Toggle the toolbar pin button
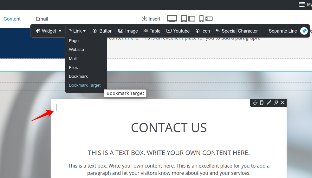 coord(304,31)
